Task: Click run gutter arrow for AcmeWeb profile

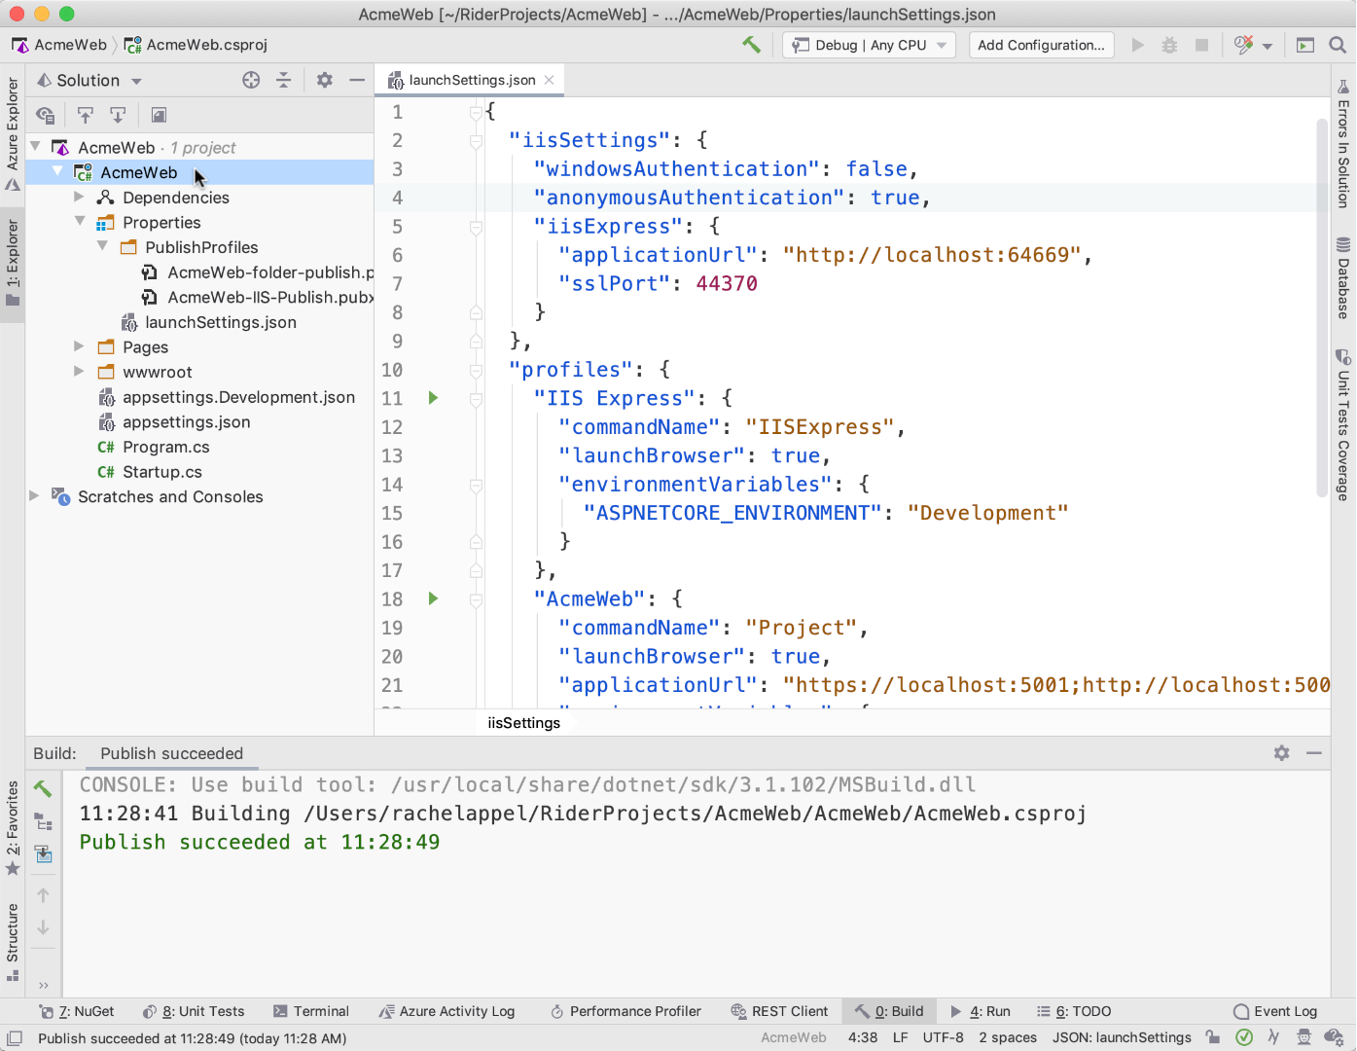Action: coord(433,598)
